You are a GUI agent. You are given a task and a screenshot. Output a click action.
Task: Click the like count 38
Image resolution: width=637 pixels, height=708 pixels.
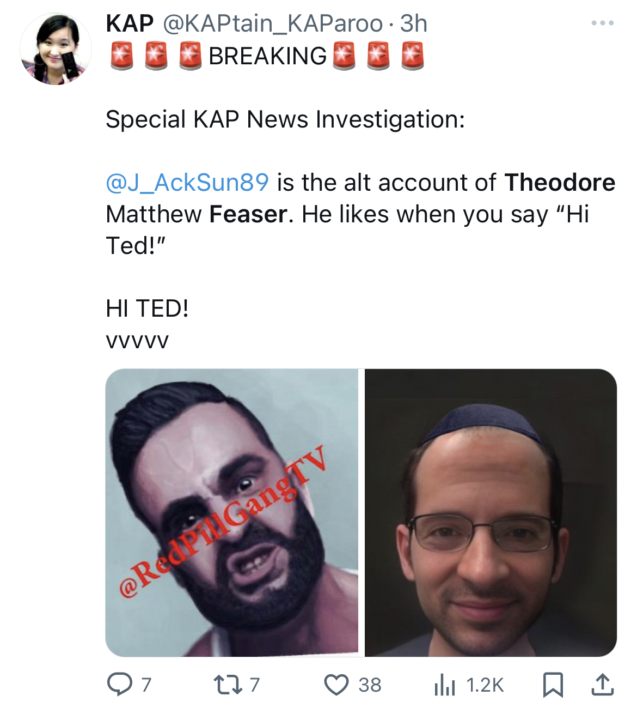[x=370, y=685]
